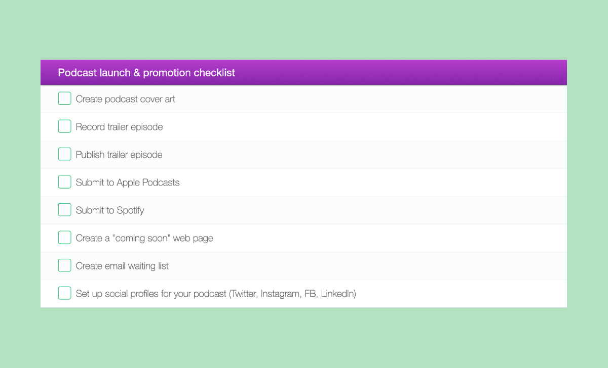Enable the Submit to Apple Podcasts checkbox
Screen dimensions: 608x368
64,182
